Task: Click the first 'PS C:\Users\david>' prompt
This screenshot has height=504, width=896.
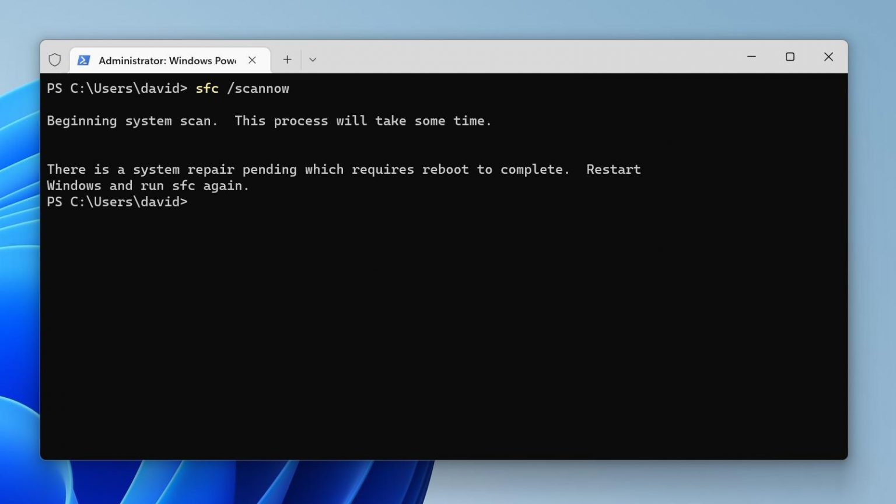Action: [117, 89]
